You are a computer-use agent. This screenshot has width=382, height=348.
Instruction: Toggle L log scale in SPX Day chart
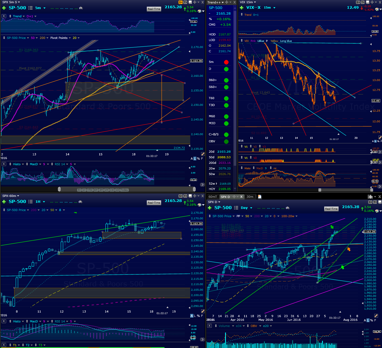368,320
